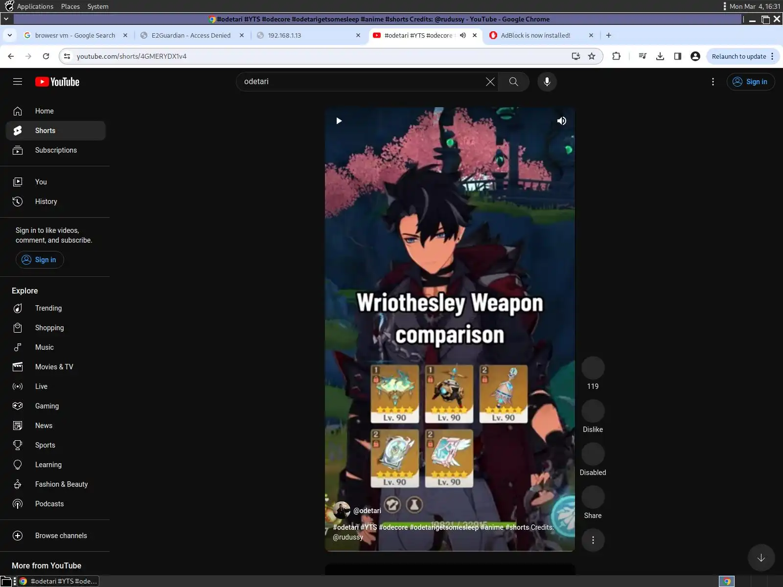
Task: Switch to 192.168.1.13 tab
Action: [x=308, y=35]
